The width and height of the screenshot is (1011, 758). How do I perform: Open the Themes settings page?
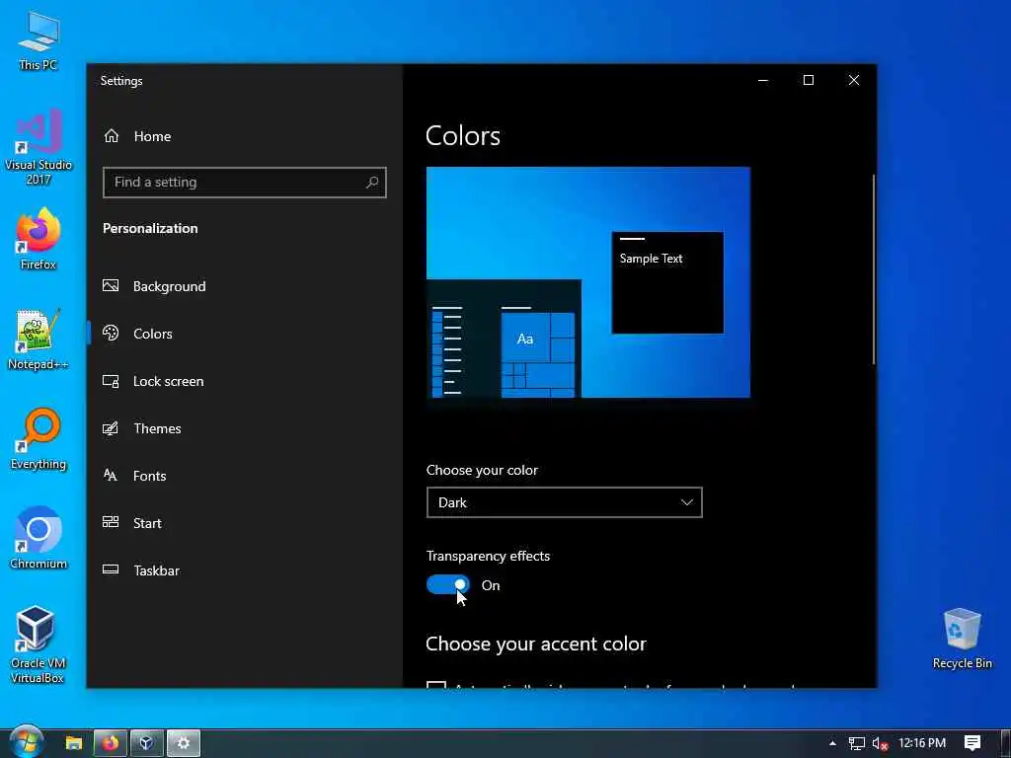click(x=245, y=428)
